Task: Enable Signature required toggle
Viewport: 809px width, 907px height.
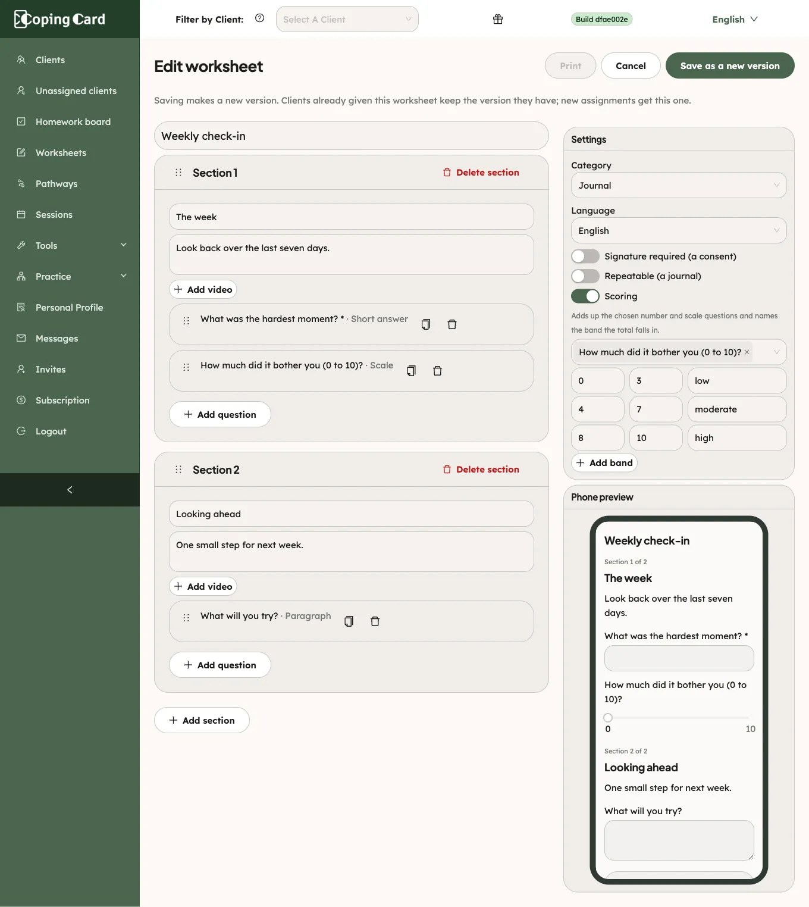Action: pyautogui.click(x=585, y=257)
